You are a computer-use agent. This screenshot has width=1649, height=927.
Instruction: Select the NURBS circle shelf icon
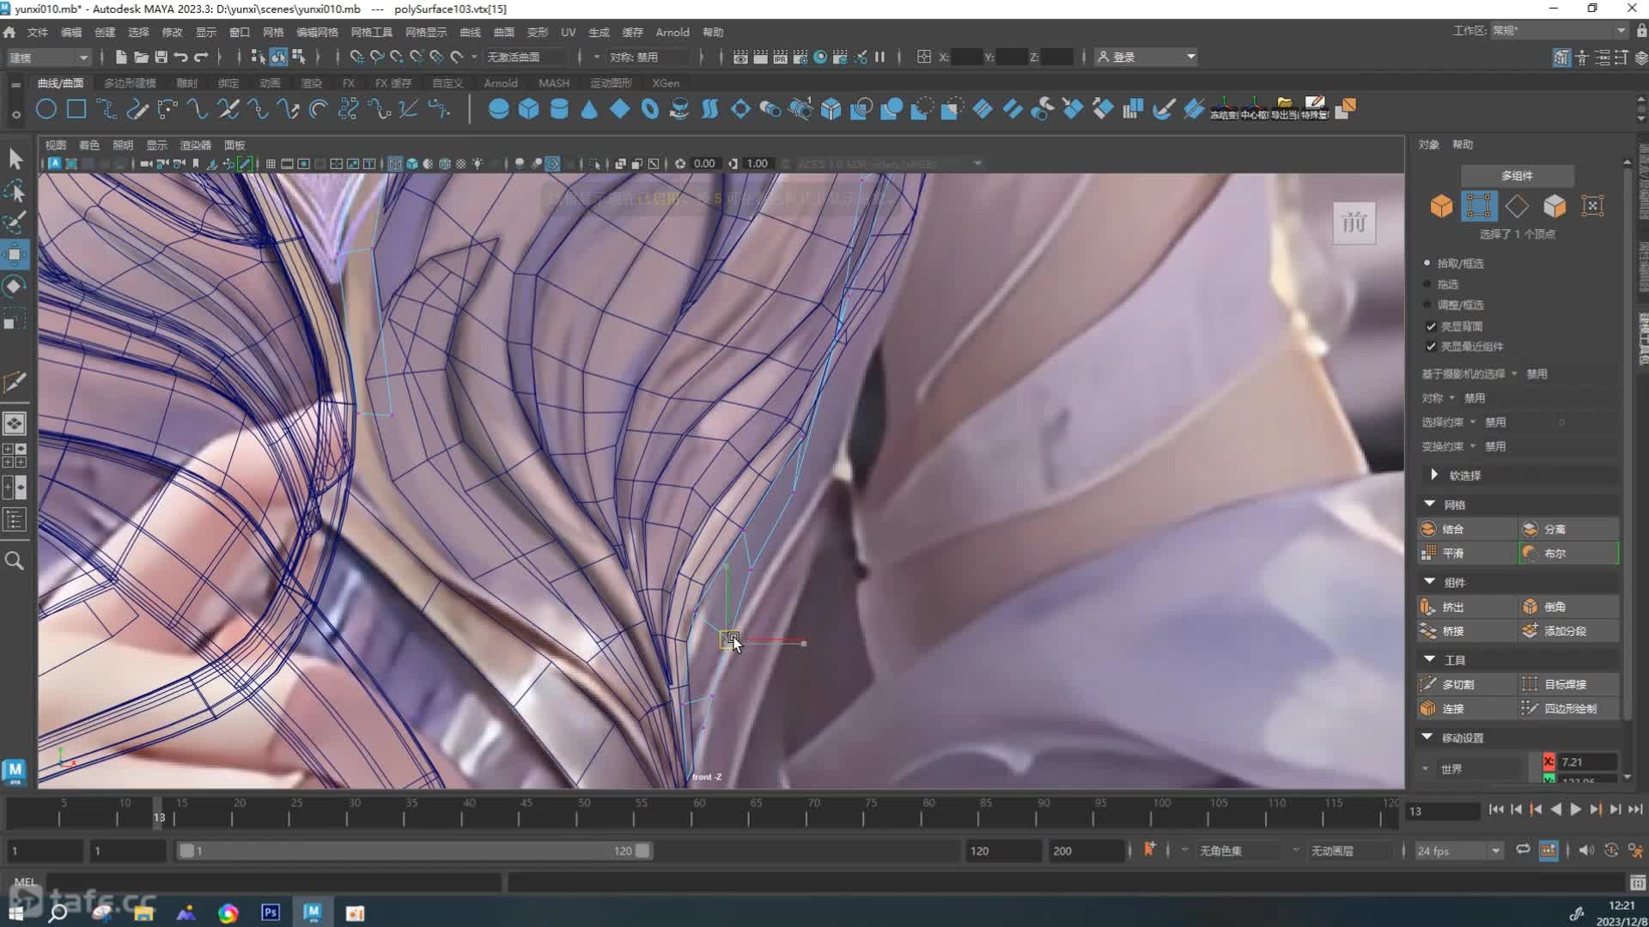click(46, 109)
